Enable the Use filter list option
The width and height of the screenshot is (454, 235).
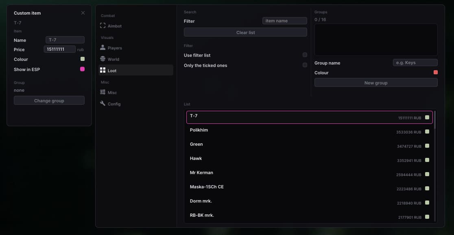[x=305, y=55]
